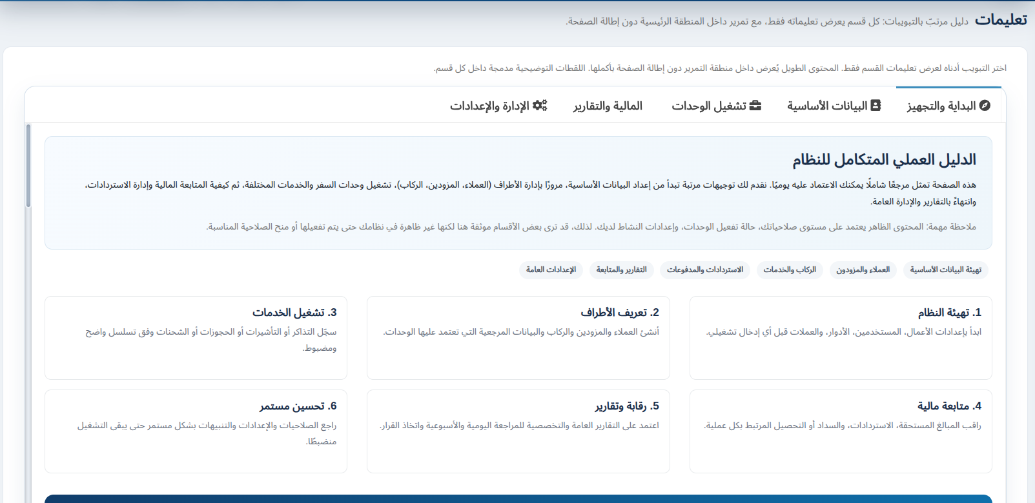Click the address book icon for البيانات الأساسية
This screenshot has height=503, width=1035.
pos(876,105)
